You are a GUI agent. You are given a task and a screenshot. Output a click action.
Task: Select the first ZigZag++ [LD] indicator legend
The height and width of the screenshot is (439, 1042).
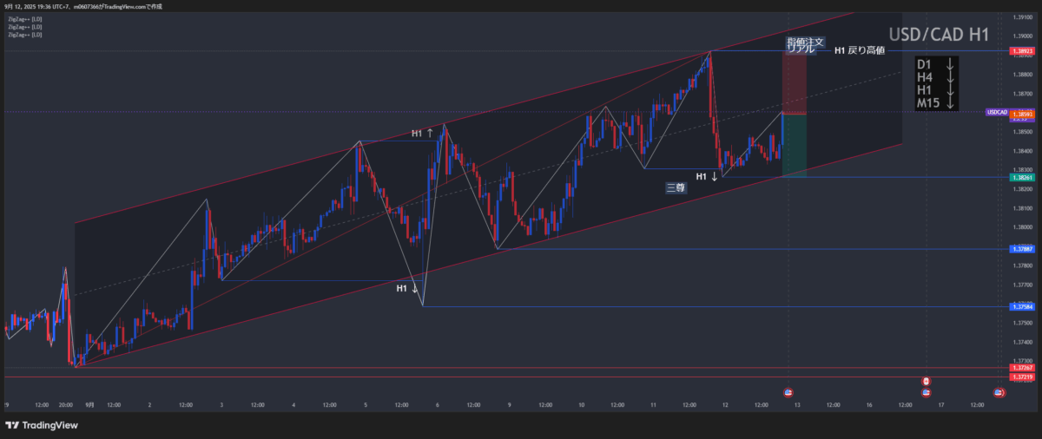click(x=24, y=18)
